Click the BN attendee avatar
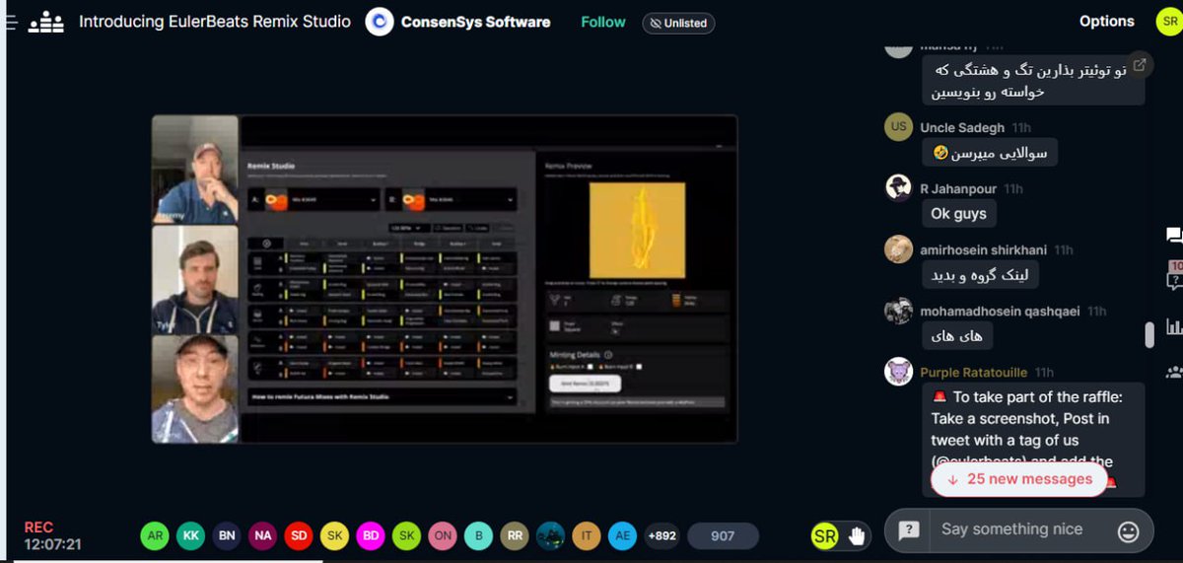 coord(227,535)
